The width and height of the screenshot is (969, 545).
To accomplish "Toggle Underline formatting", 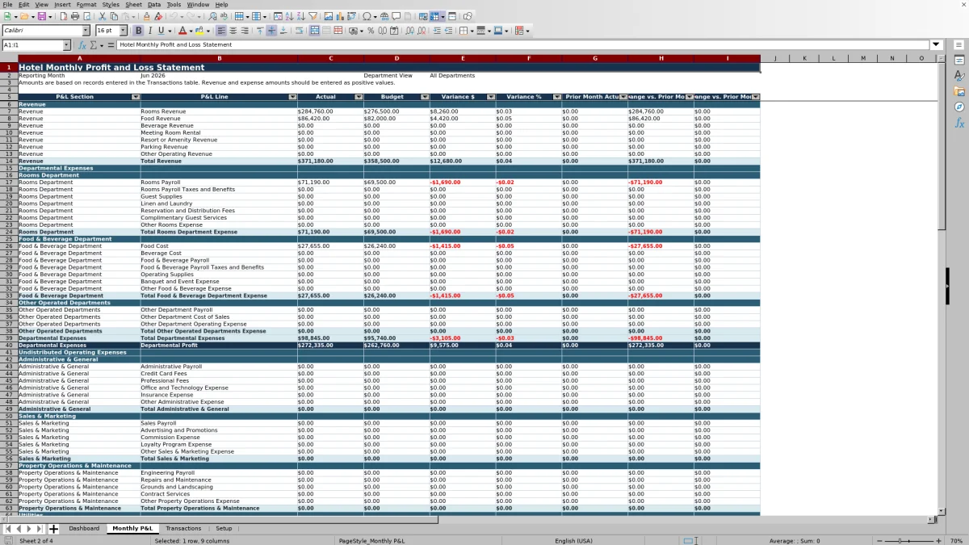I will click(161, 31).
